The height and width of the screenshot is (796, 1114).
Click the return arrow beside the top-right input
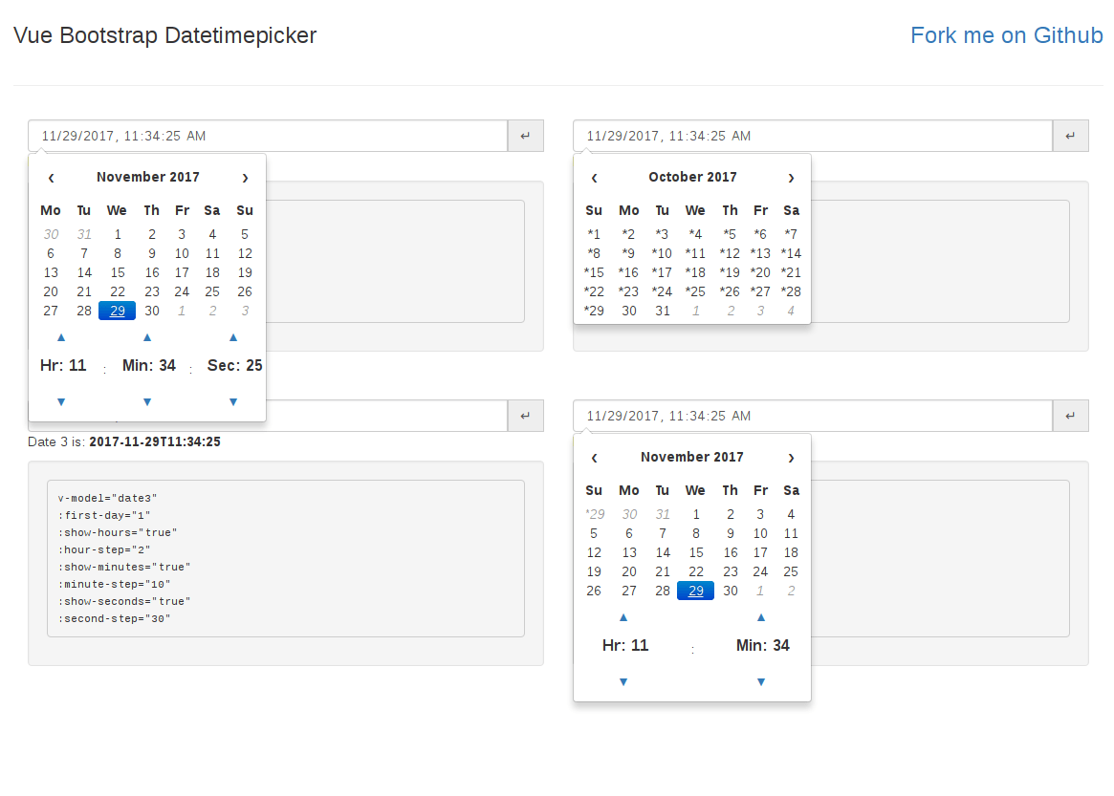click(x=1070, y=135)
